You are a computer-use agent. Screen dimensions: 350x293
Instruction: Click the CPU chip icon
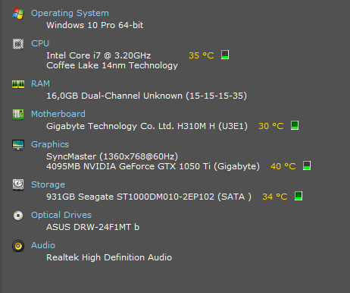coord(18,44)
